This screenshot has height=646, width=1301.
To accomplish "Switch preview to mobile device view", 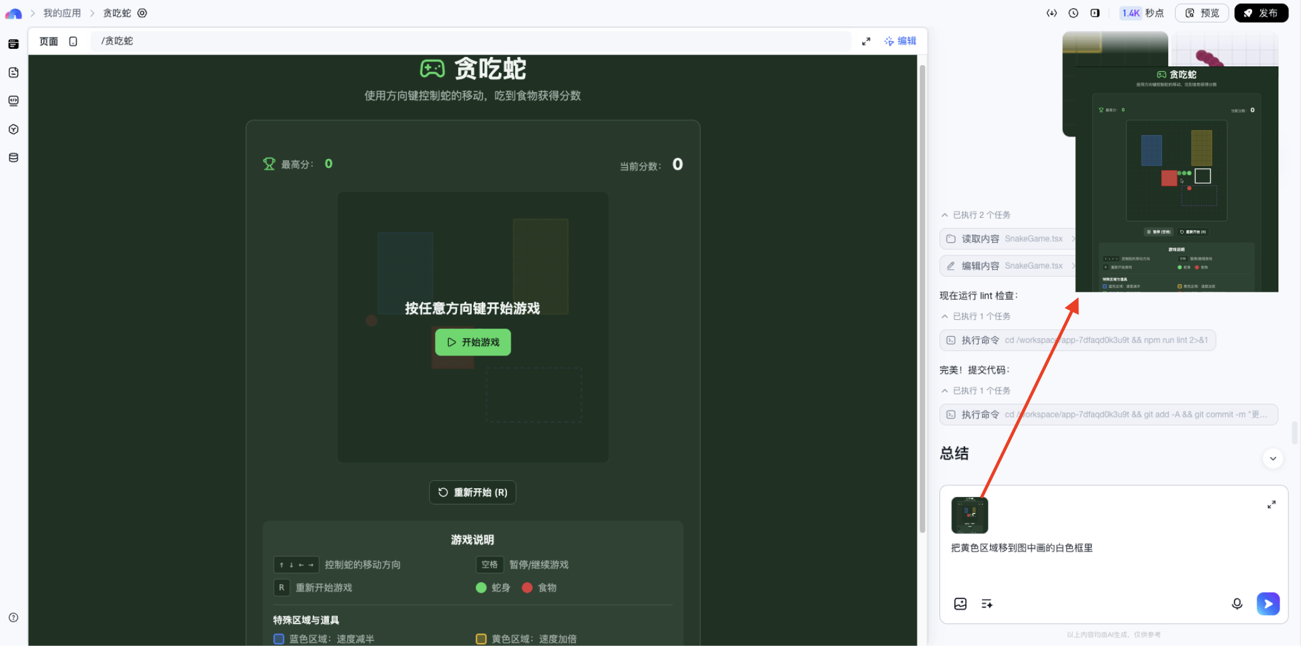I will click(73, 41).
